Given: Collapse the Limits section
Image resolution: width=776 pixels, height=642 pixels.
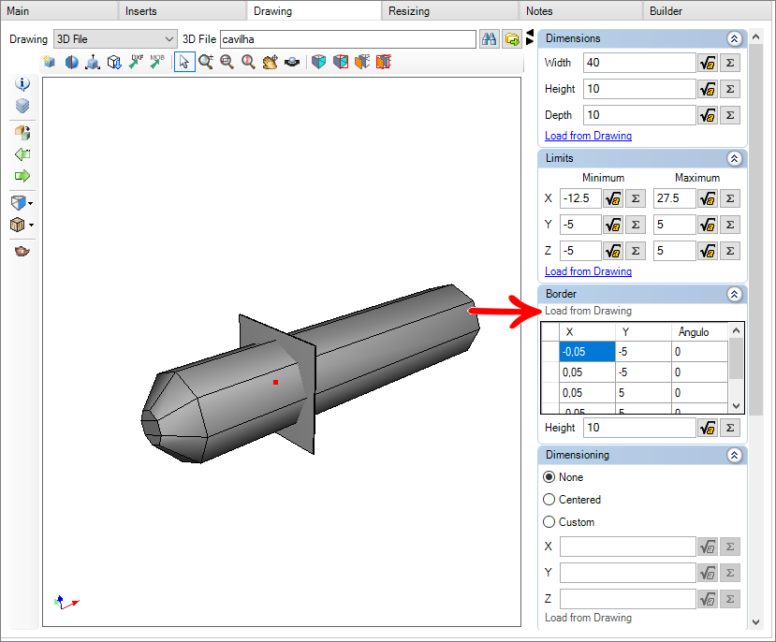Looking at the screenshot, I should [735, 158].
